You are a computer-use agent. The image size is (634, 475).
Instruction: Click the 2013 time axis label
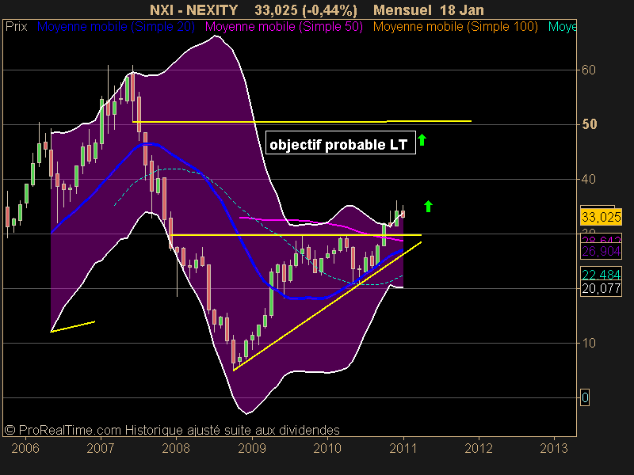click(554, 448)
